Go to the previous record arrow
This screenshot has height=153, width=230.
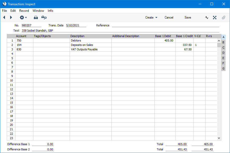pyautogui.click(x=4, y=17)
